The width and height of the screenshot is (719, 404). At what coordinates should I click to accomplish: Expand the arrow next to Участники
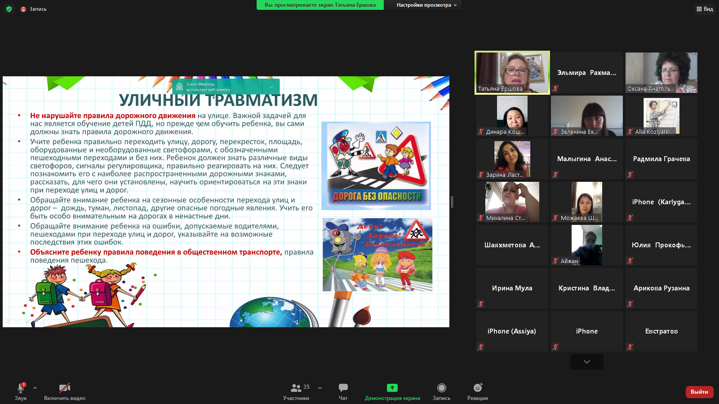click(x=320, y=388)
